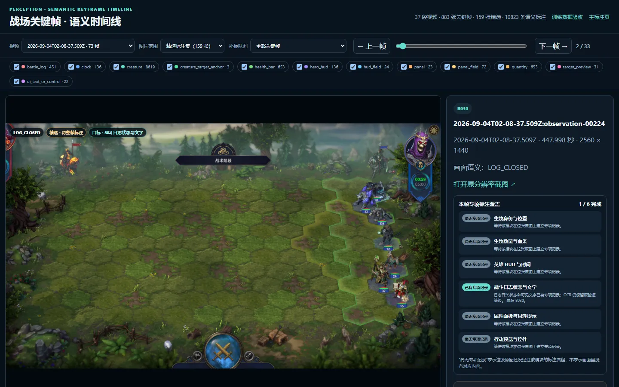The image size is (619, 387).
Task: Uncheck the hud_field label filter
Action: tap(353, 67)
